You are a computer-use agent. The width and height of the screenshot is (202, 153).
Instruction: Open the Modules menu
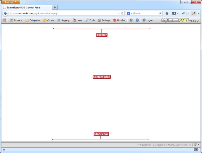(x=119, y=20)
